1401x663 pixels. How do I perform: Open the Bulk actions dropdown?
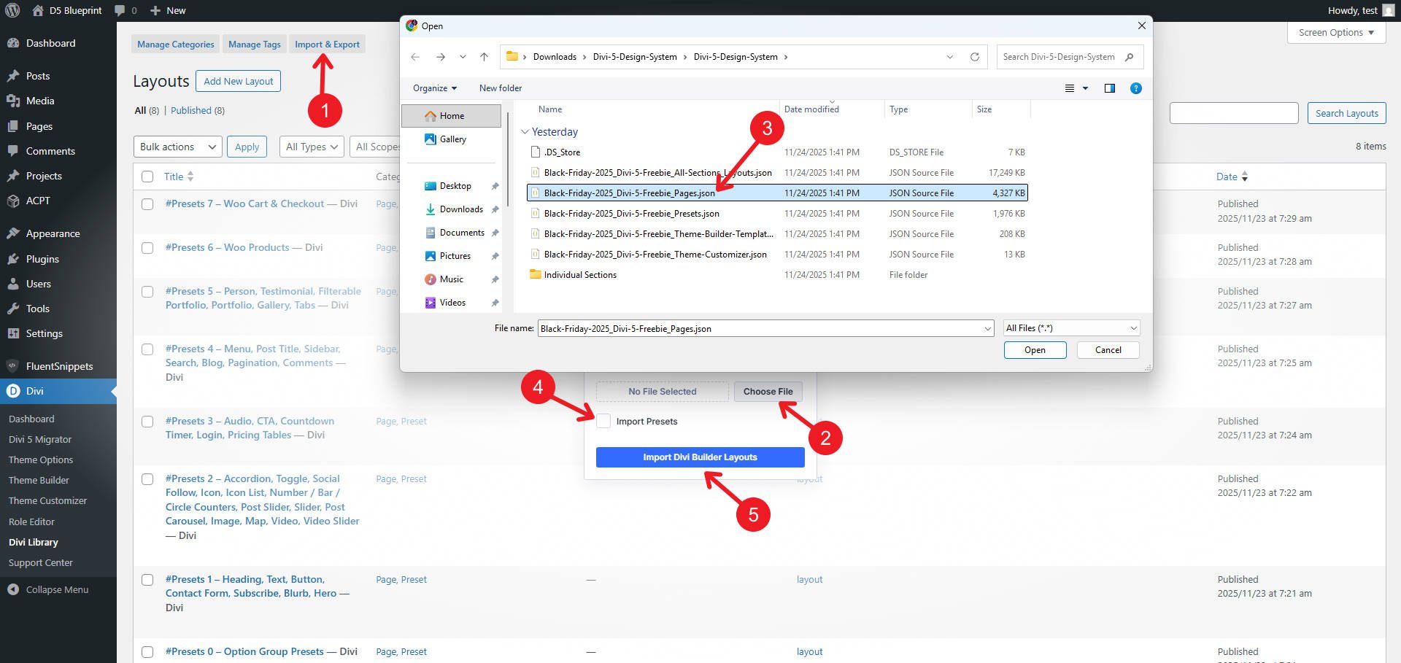177,147
